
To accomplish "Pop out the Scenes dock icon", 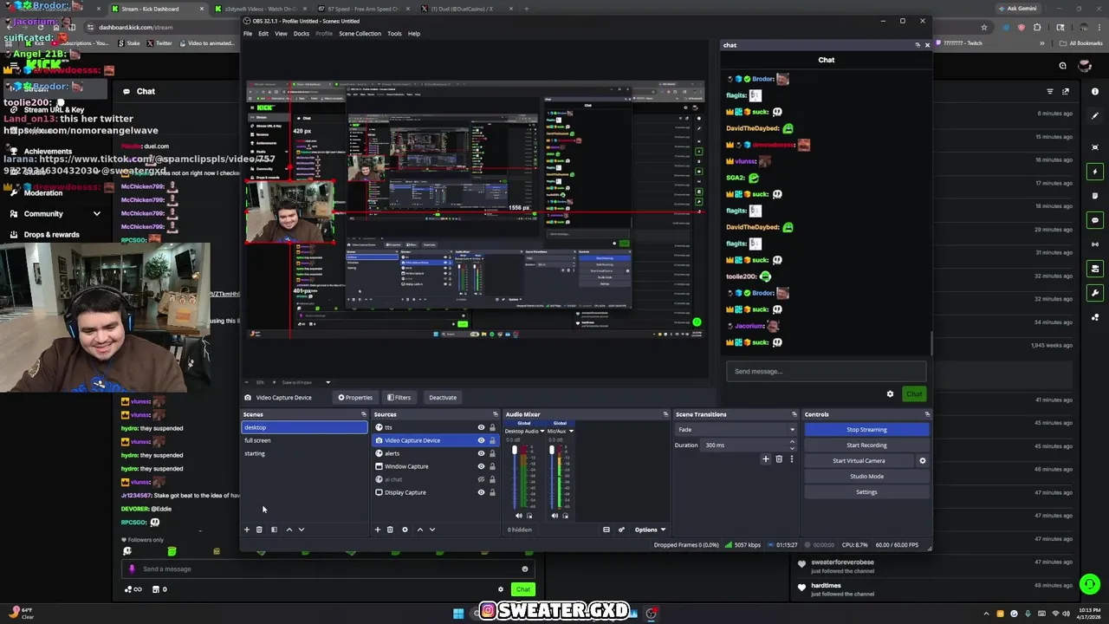I will click(x=364, y=414).
